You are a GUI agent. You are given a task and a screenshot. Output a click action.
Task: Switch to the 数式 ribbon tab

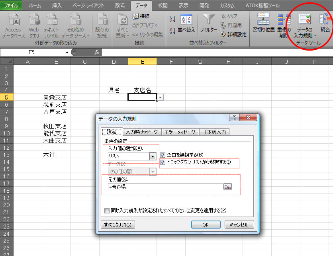click(120, 5)
